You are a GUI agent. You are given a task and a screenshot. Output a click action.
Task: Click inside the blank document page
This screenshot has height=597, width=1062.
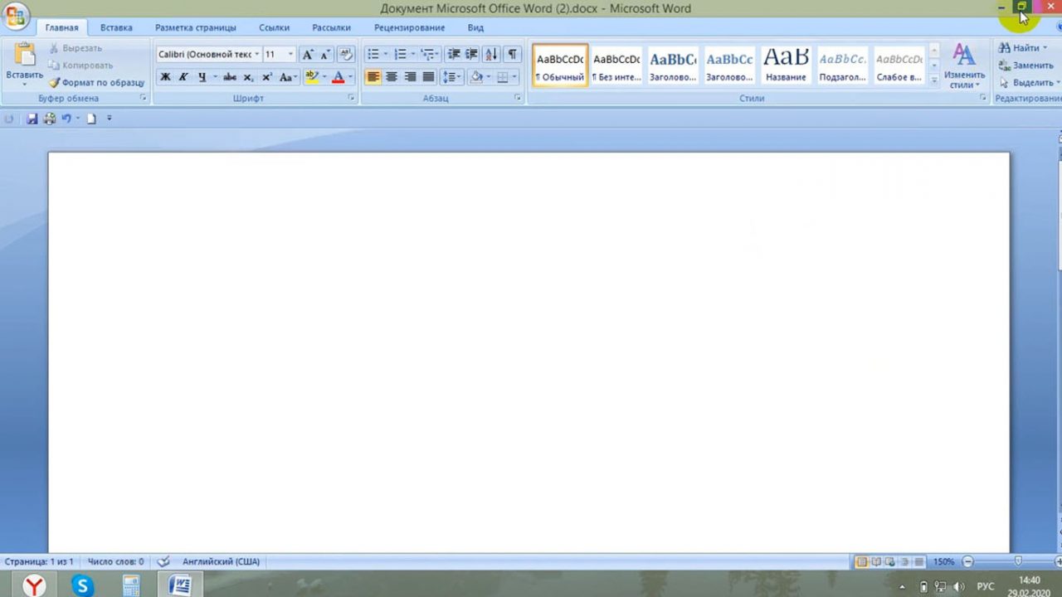pos(529,352)
